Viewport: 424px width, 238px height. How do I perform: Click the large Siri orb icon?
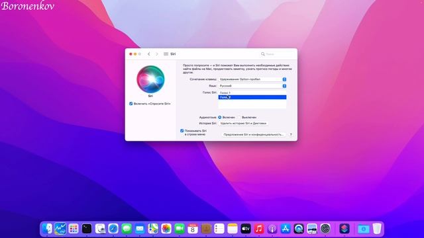click(x=150, y=79)
